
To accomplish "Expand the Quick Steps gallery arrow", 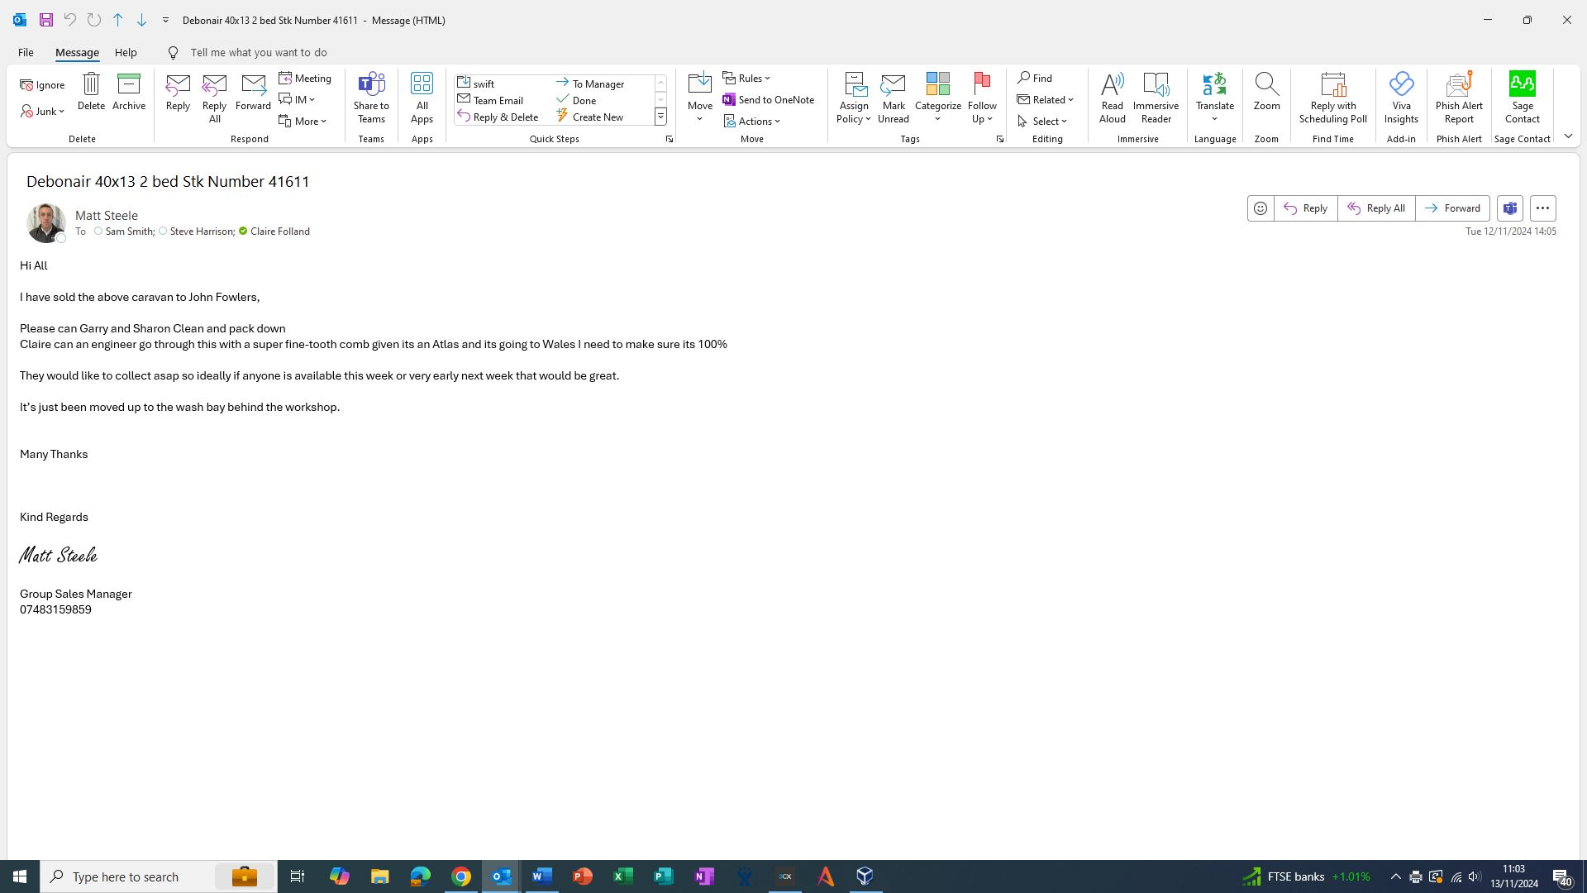I will [x=660, y=117].
